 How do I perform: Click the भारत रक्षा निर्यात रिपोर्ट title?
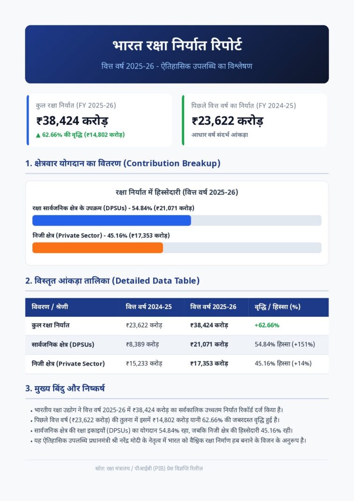pyautogui.click(x=177, y=45)
